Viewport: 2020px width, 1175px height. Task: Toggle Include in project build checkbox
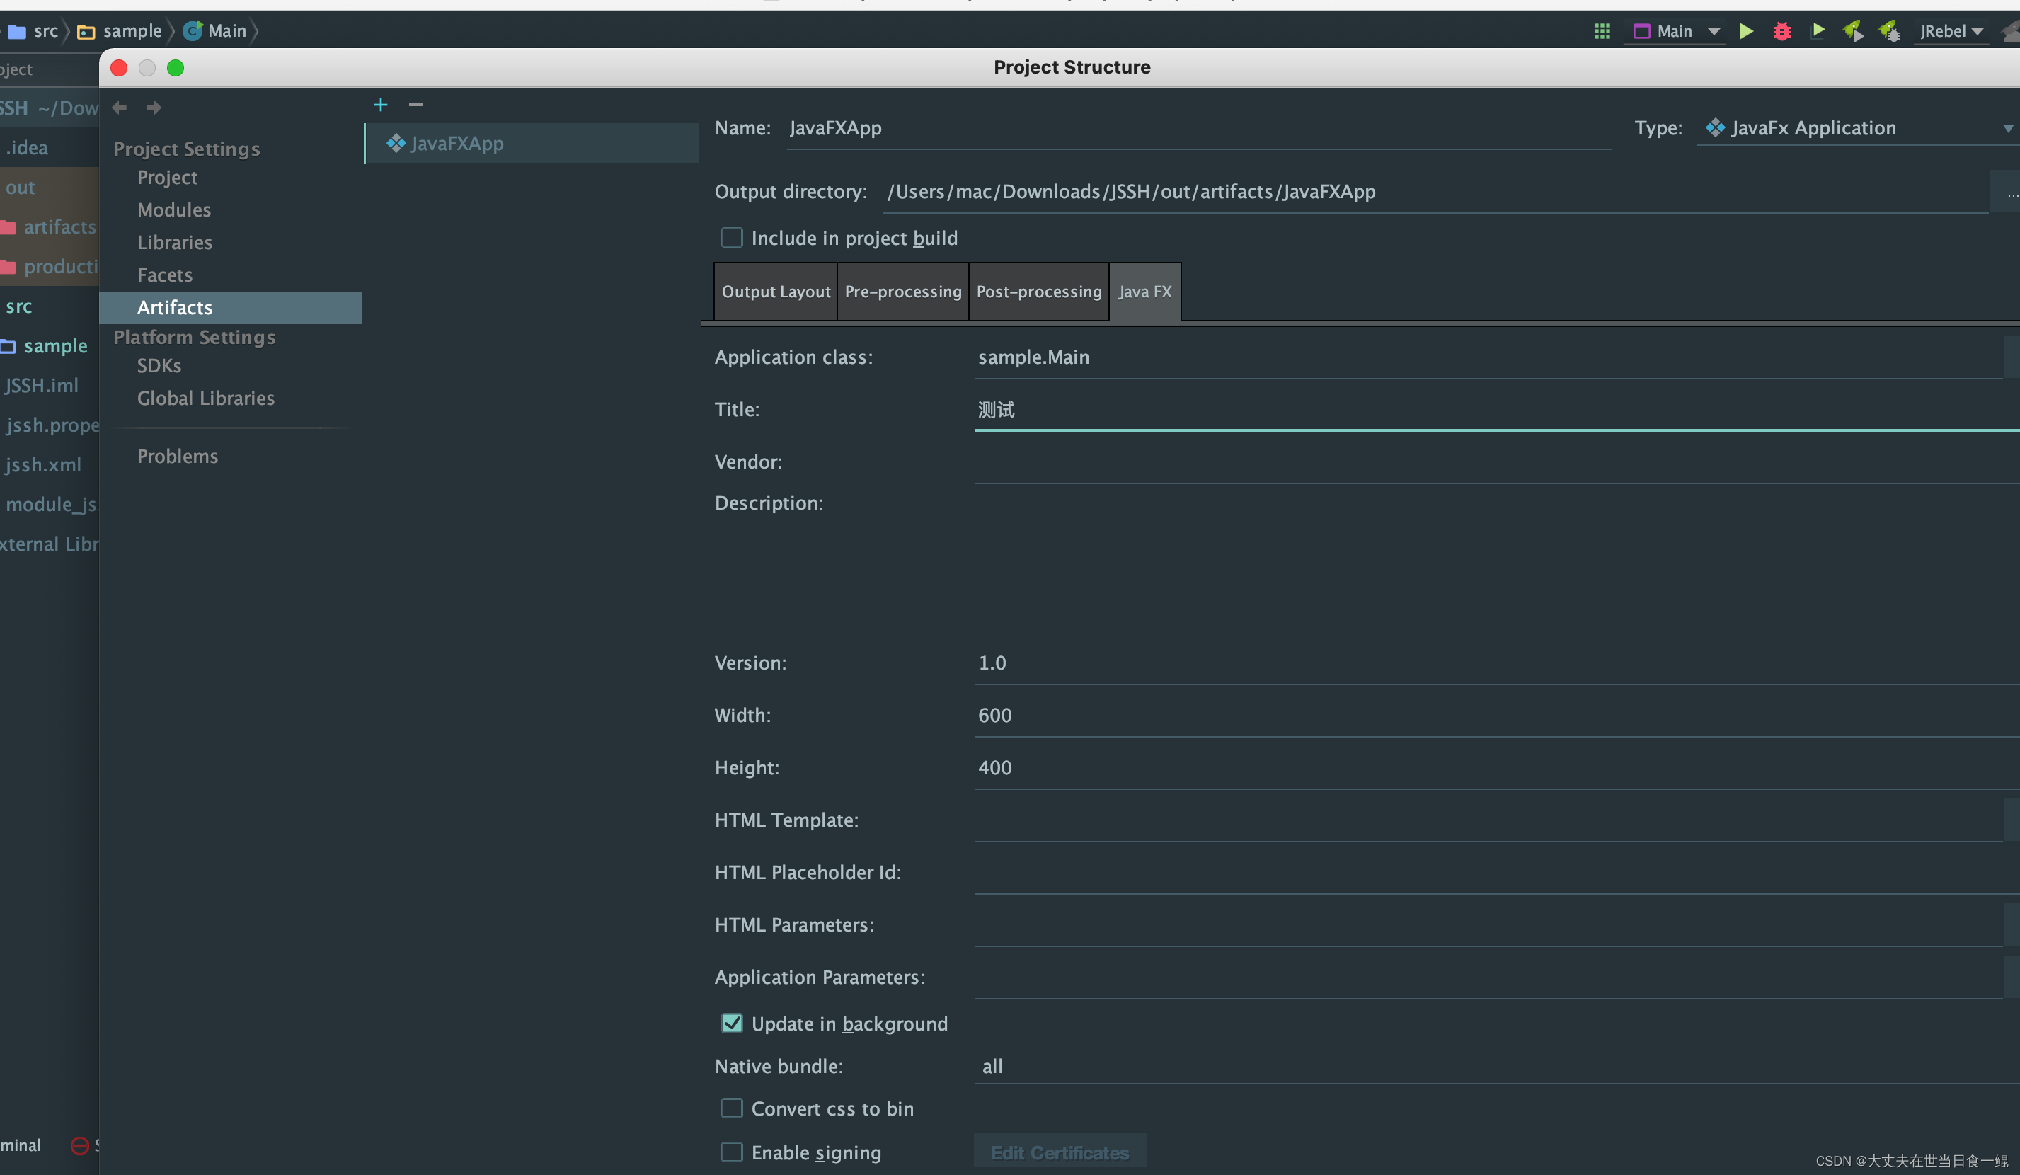(732, 238)
